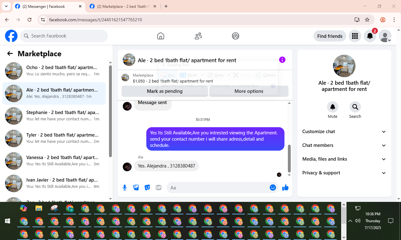The width and height of the screenshot is (401, 240).
Task: Open the GIF picker icon
Action: click(x=159, y=187)
